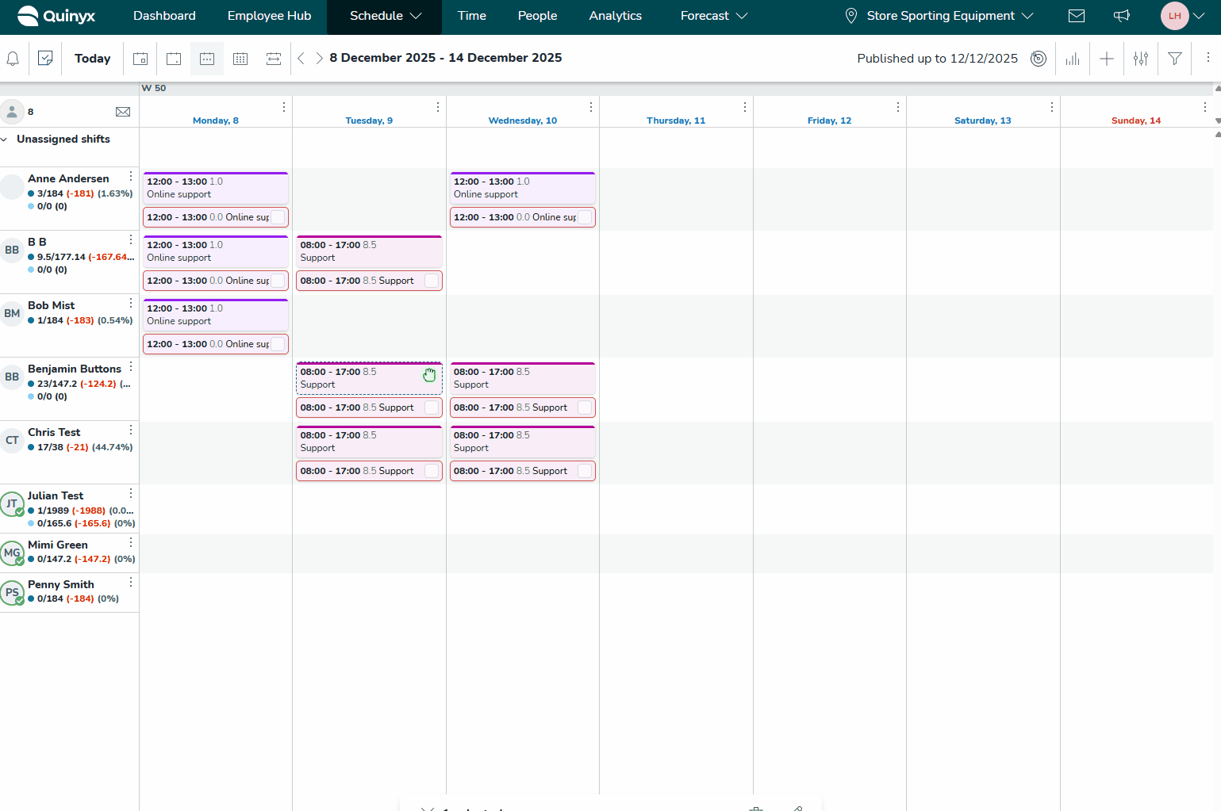Go to the next week arrow
This screenshot has width=1221, height=811.
(319, 58)
